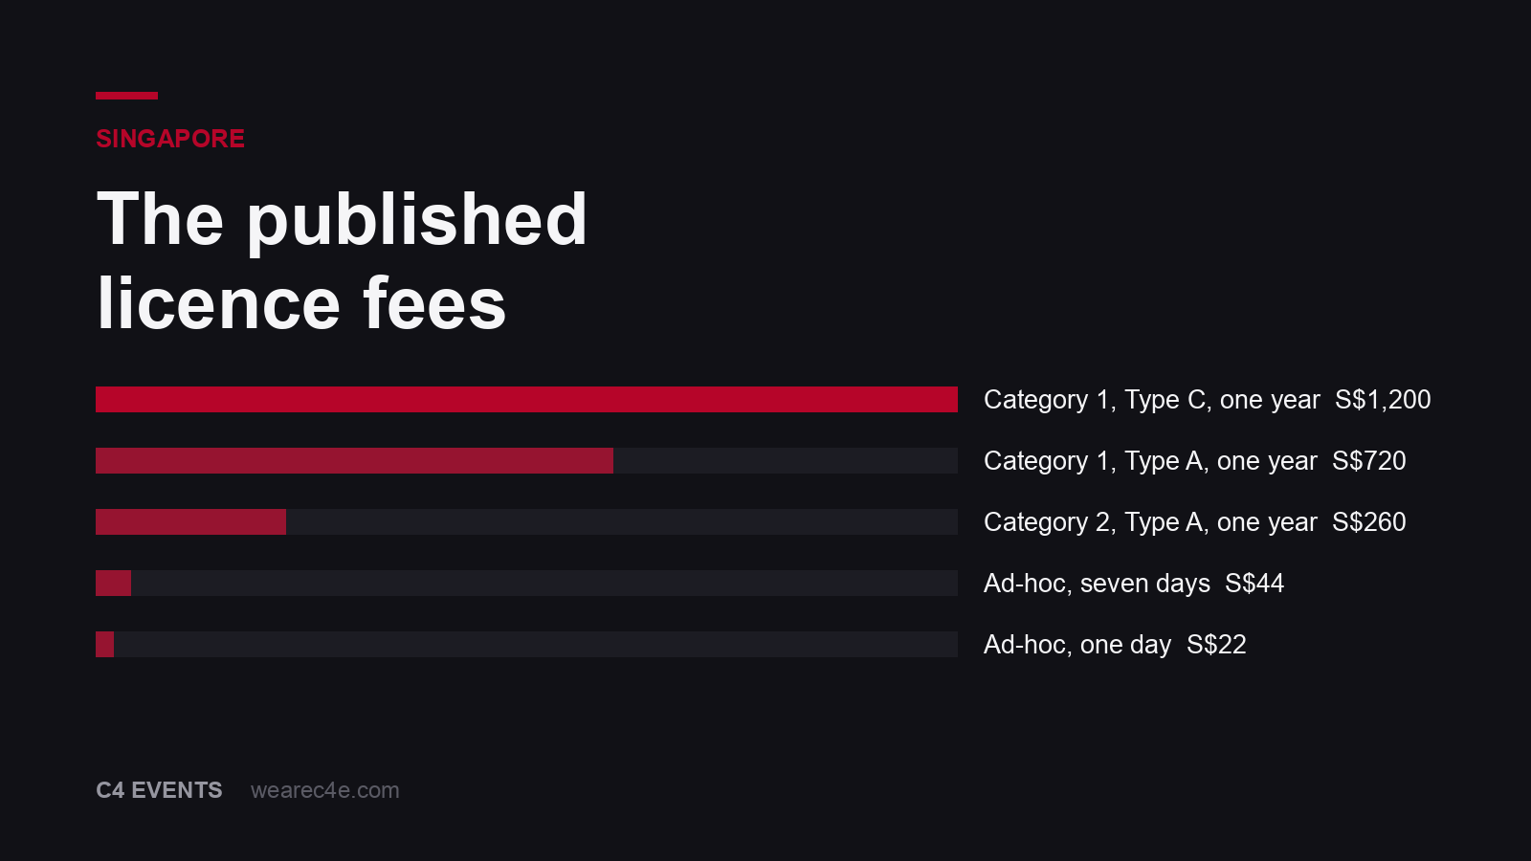Click the S$22 fee value
1531x861 pixels.
click(x=1216, y=645)
